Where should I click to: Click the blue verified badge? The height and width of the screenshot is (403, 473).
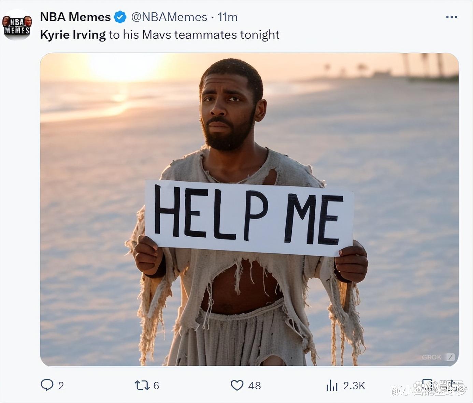tap(120, 17)
